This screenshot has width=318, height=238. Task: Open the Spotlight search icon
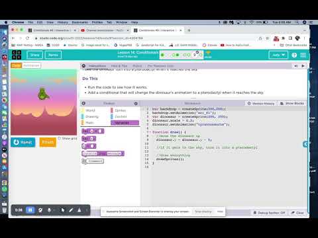coord(297,22)
